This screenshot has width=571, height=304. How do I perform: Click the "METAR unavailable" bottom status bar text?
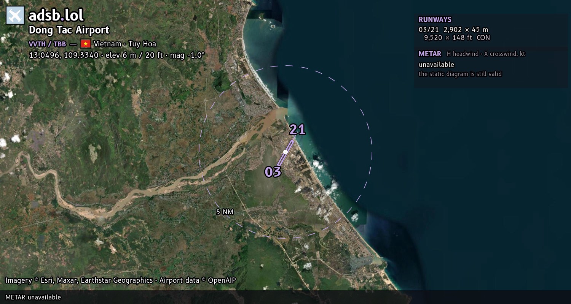pyautogui.click(x=33, y=297)
